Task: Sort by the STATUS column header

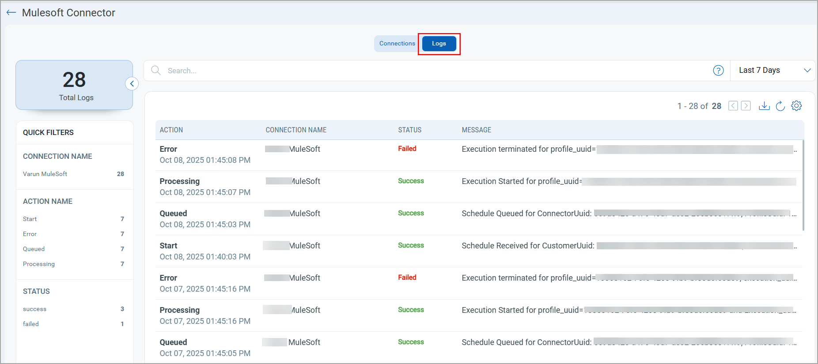Action: point(410,130)
